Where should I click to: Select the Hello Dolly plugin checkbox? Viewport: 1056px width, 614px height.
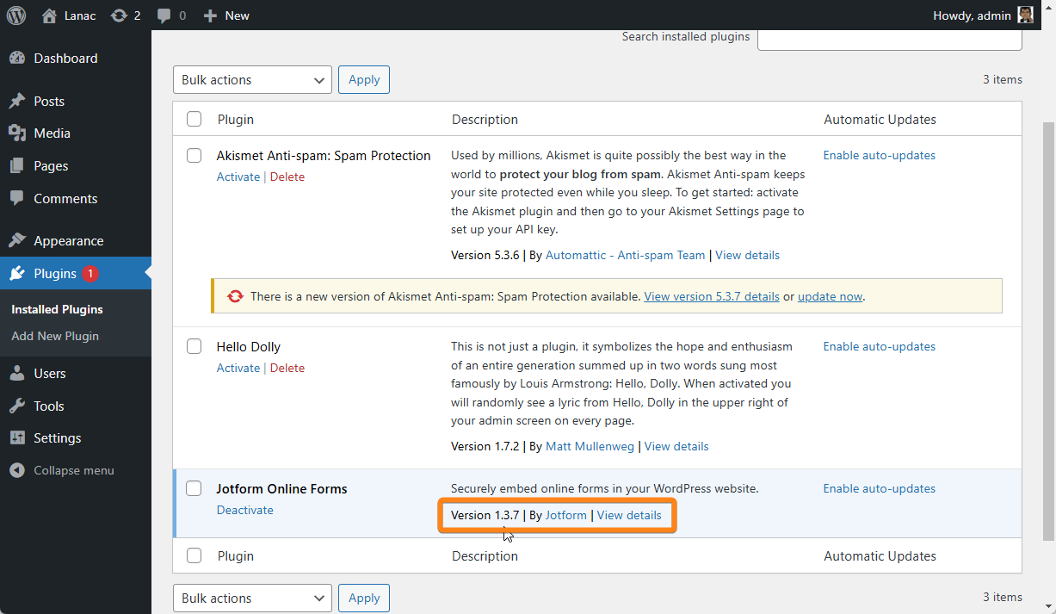tap(195, 347)
